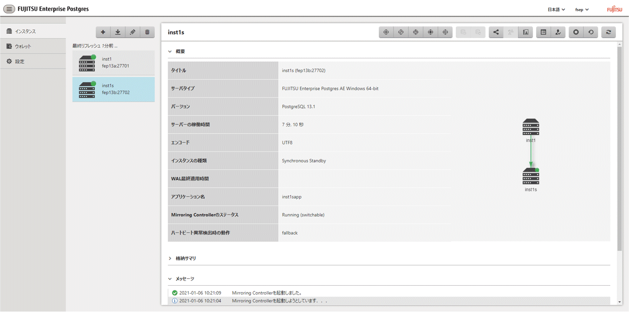Add a new instance with plus icon

[x=103, y=32]
